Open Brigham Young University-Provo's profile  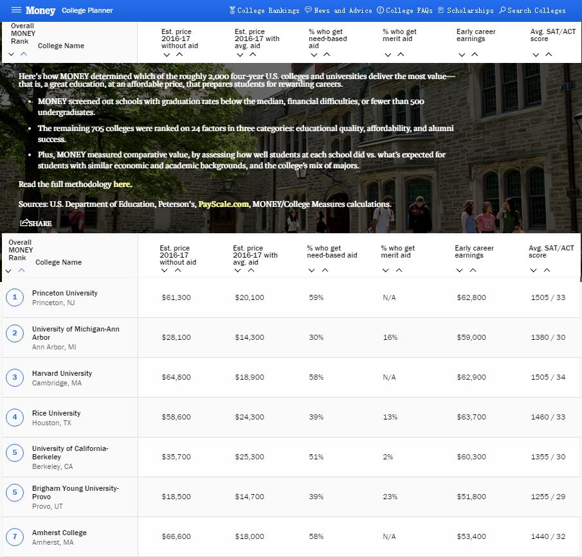coord(75,493)
